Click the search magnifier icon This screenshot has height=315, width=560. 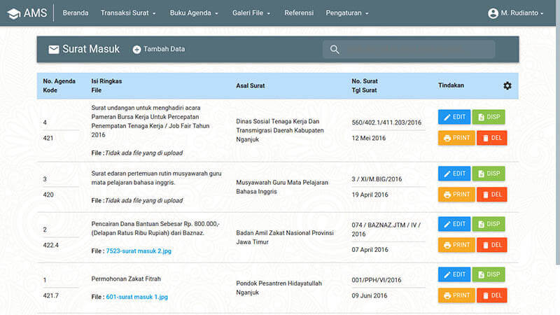point(335,50)
